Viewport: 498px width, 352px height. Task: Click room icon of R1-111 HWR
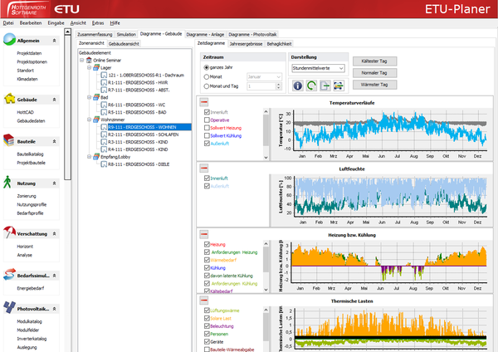pyautogui.click(x=104, y=82)
